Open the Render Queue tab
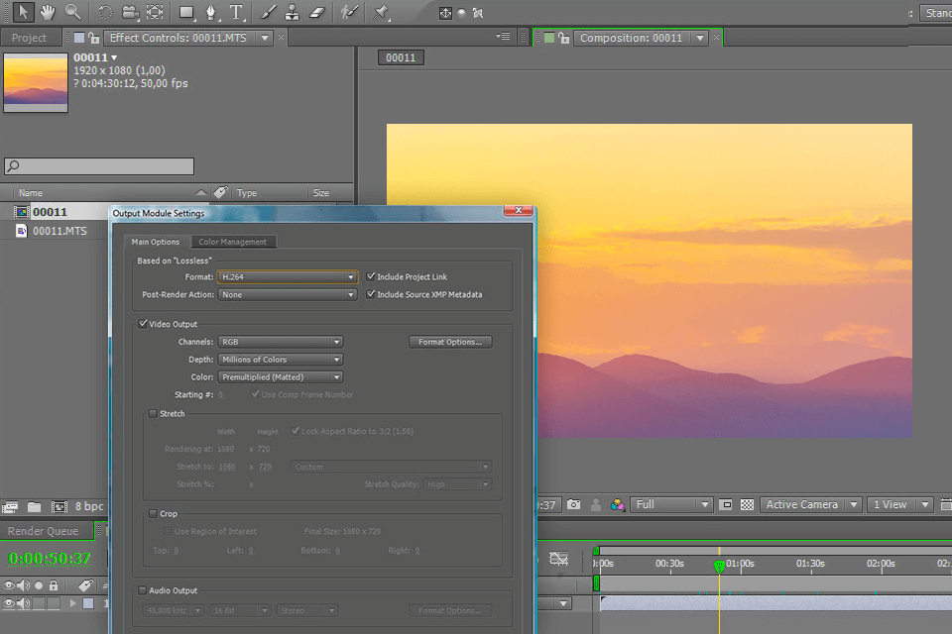This screenshot has height=634, width=952. pos(44,531)
